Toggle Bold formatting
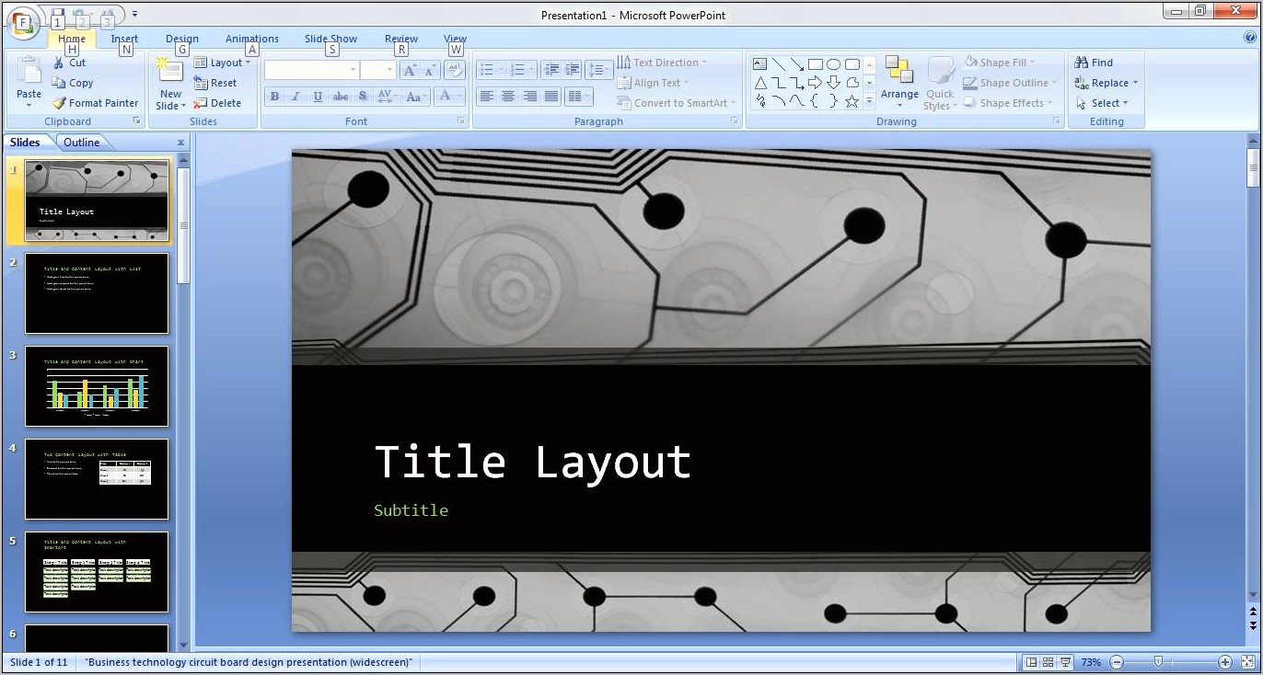 (x=274, y=97)
